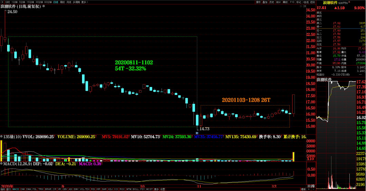Click the 历史 history button
This screenshot has width=366, height=191.
pos(272,2)
